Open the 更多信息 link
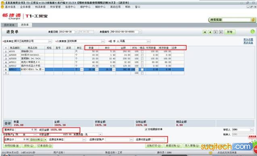Viewport: 257px width, 156px height. point(248,43)
